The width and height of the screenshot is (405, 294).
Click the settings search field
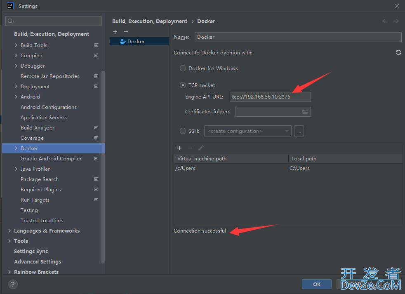(54, 21)
